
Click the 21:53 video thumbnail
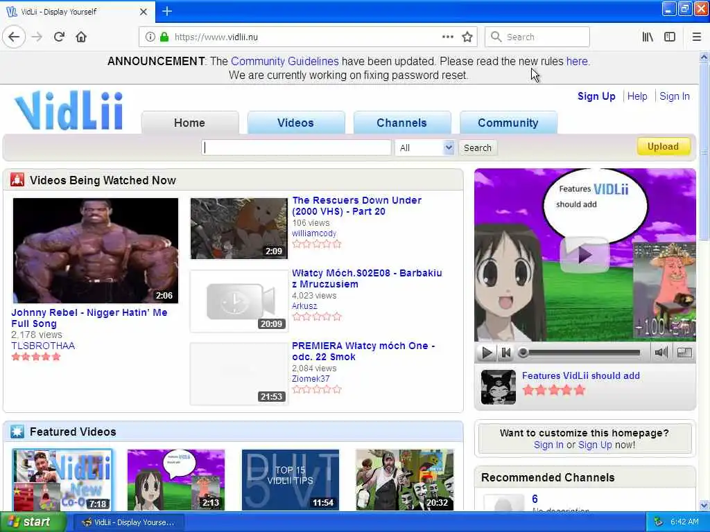tap(239, 374)
